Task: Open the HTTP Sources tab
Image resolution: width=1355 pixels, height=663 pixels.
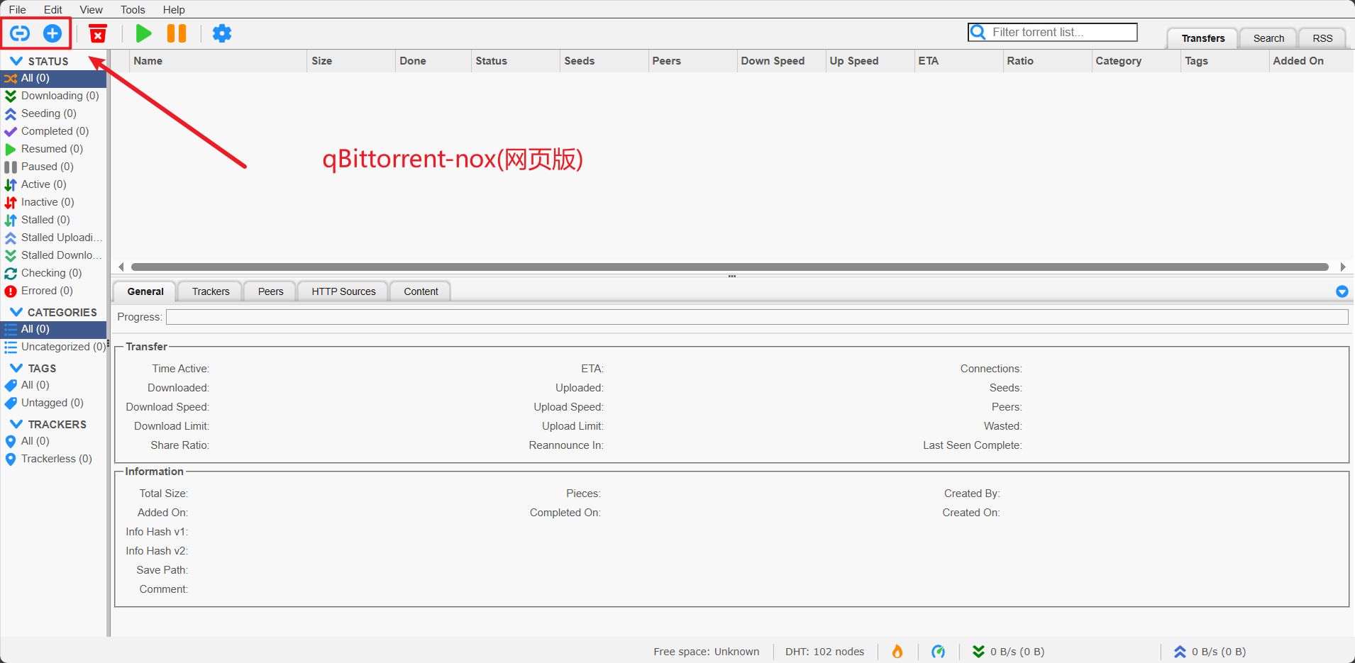Action: pyautogui.click(x=343, y=291)
